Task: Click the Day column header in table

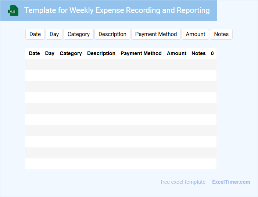Action: coord(50,53)
